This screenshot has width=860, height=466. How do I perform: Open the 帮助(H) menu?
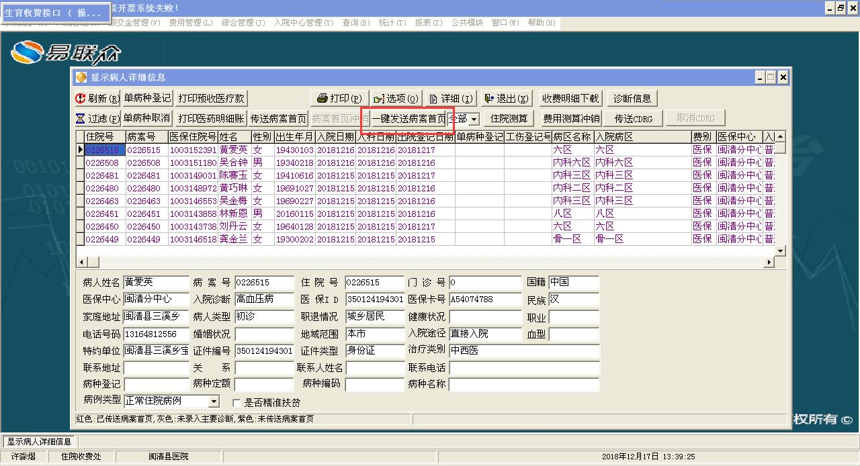[542, 22]
